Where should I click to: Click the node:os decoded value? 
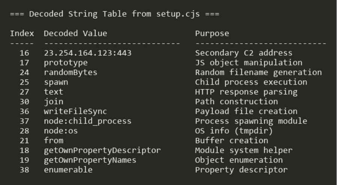point(61,131)
